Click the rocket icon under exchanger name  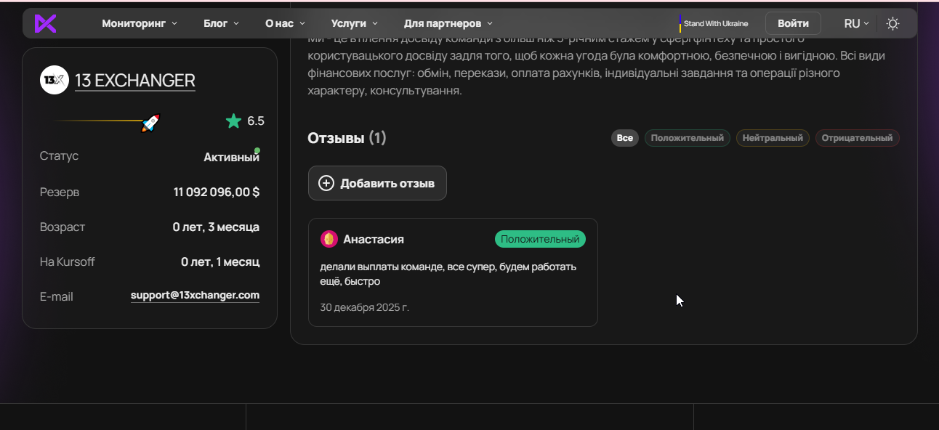pyautogui.click(x=150, y=123)
